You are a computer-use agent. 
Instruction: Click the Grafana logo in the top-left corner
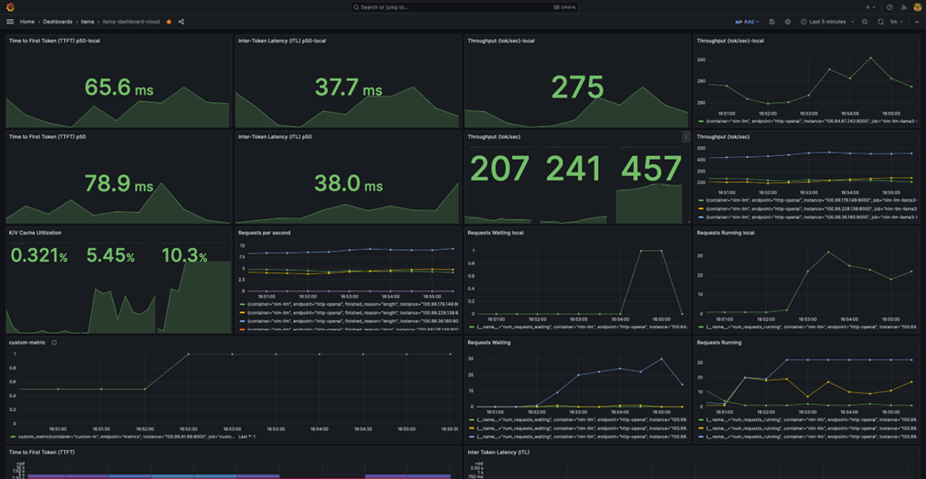coord(10,7)
